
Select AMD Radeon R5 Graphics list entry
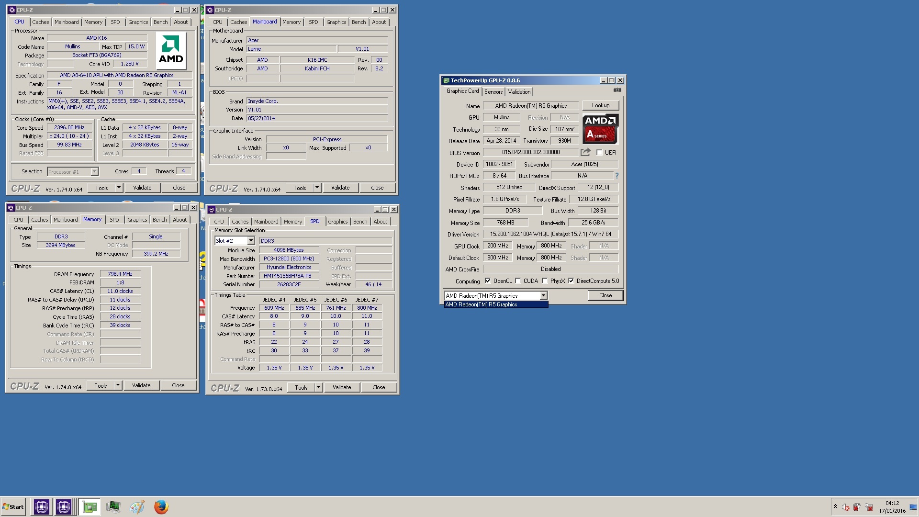pyautogui.click(x=496, y=304)
